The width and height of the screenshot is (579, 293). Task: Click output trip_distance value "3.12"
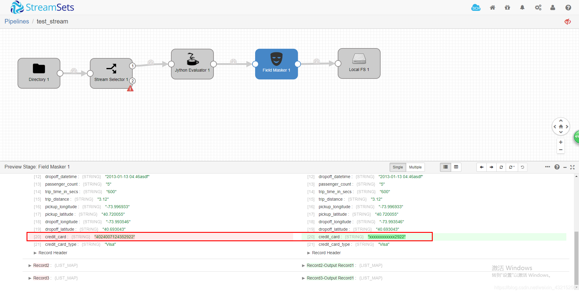pos(376,199)
